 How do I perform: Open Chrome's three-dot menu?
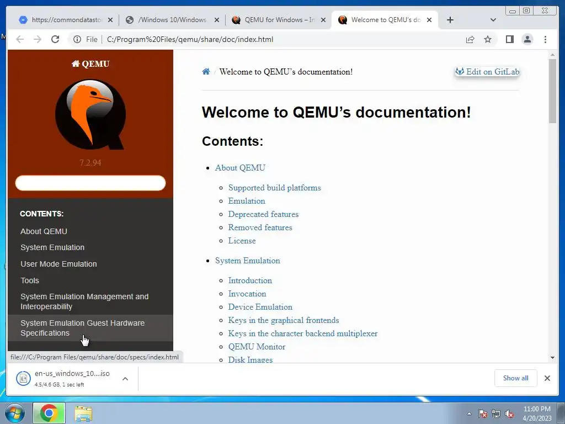point(545,39)
